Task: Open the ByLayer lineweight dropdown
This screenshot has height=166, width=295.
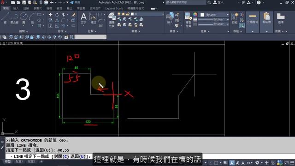Action: [x=227, y=19]
